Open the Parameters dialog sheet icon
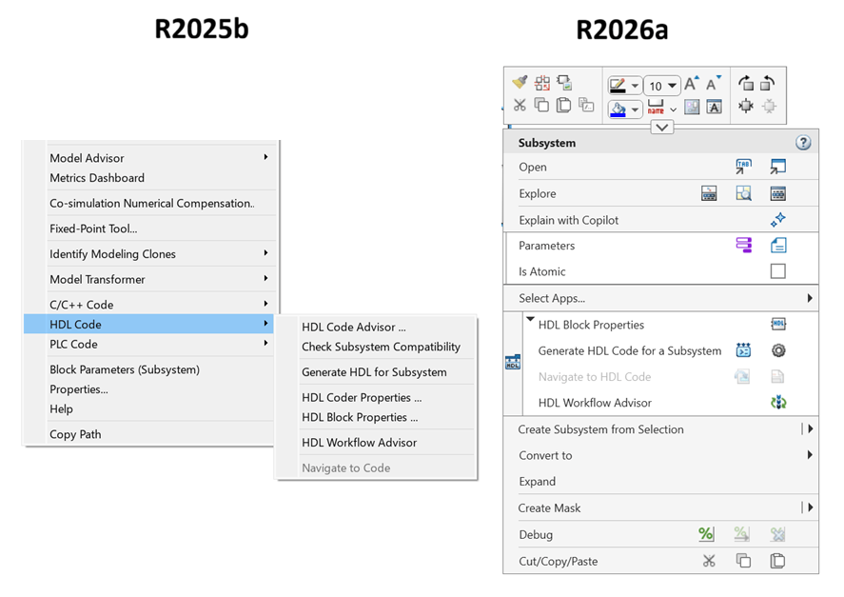The height and width of the screenshot is (597, 844). [777, 245]
